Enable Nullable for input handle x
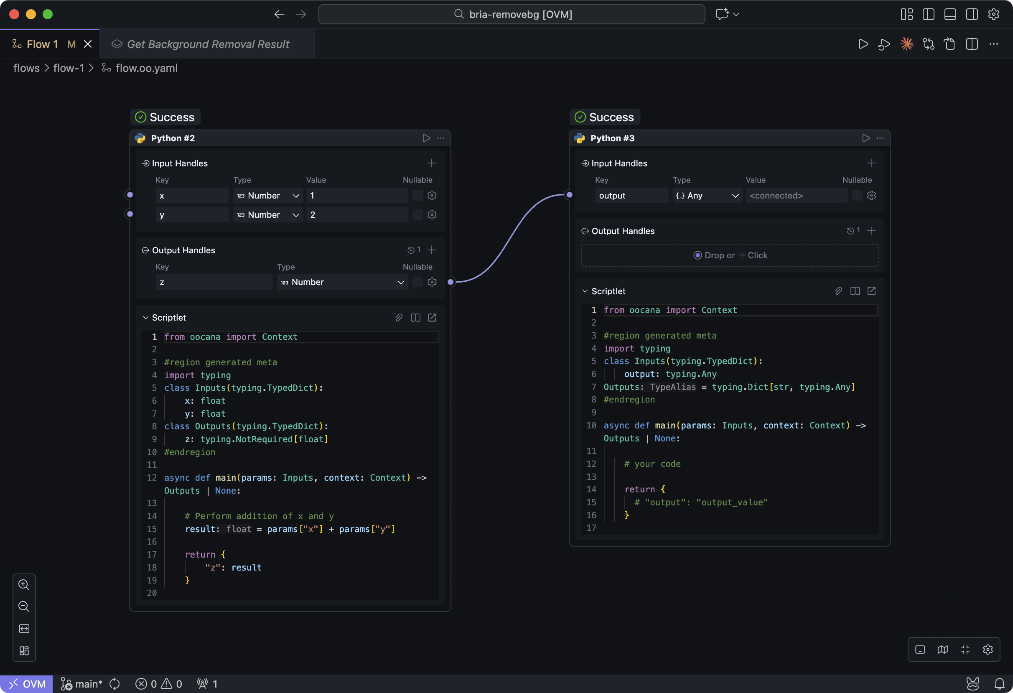 click(x=417, y=195)
